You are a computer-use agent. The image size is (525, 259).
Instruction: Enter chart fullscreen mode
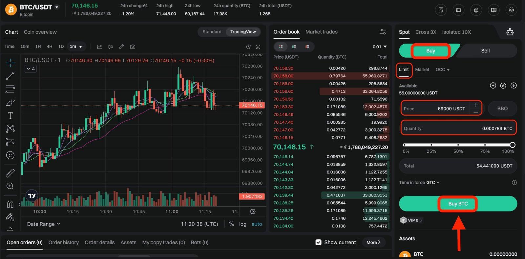[258, 47]
